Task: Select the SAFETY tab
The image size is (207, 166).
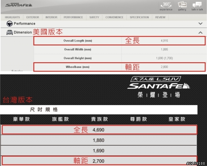Action: click(94, 17)
